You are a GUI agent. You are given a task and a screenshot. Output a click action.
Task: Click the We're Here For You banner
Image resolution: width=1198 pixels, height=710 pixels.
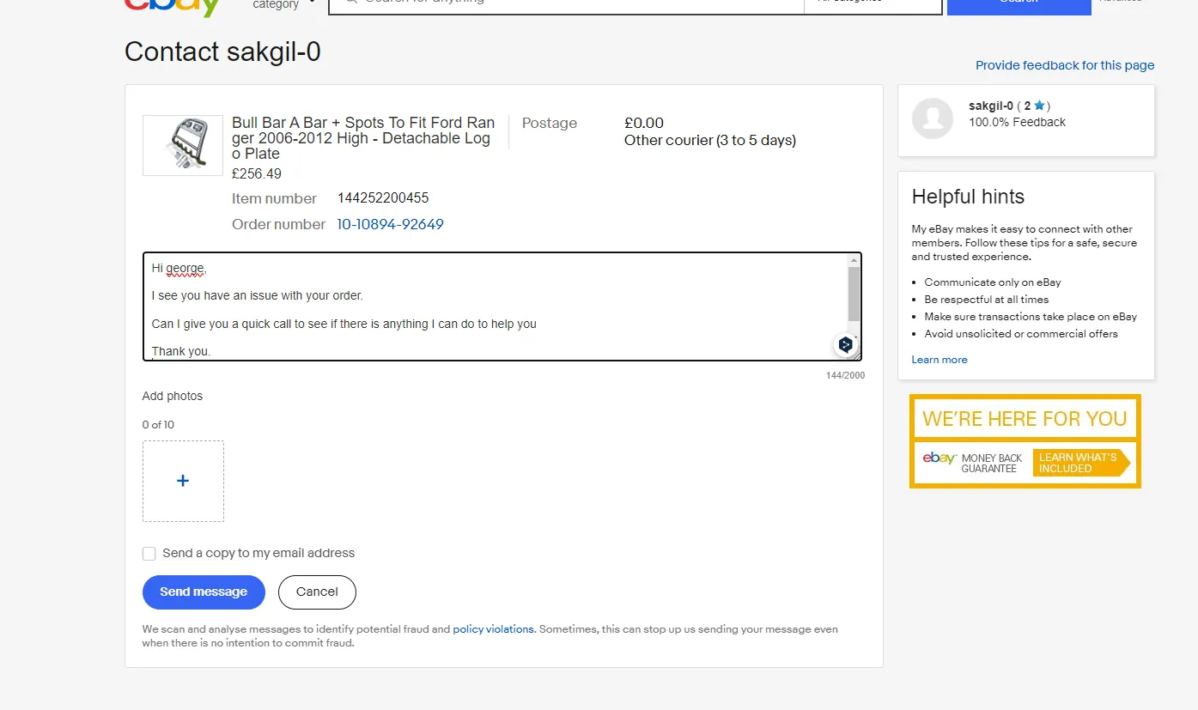1025,419
